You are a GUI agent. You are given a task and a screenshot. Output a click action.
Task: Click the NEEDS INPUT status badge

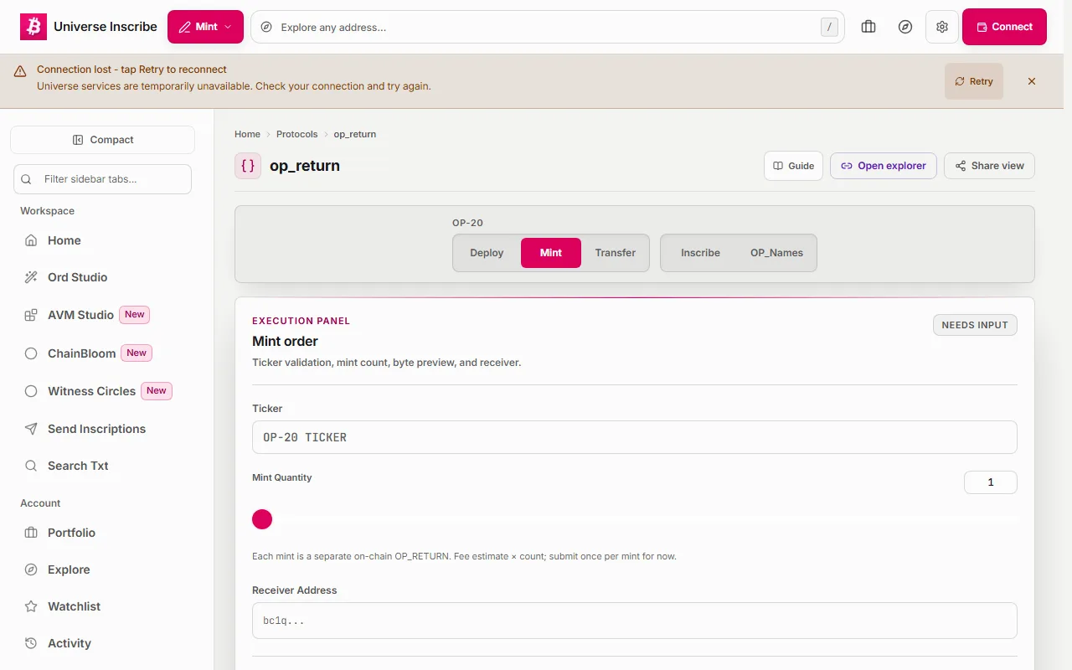coord(975,325)
